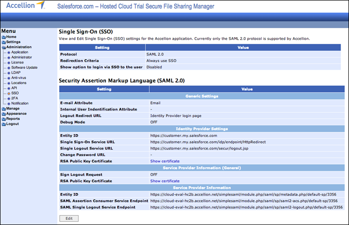The image size is (349, 225).
Task: Open the Home menu item
Action: pyautogui.click(x=11, y=37)
